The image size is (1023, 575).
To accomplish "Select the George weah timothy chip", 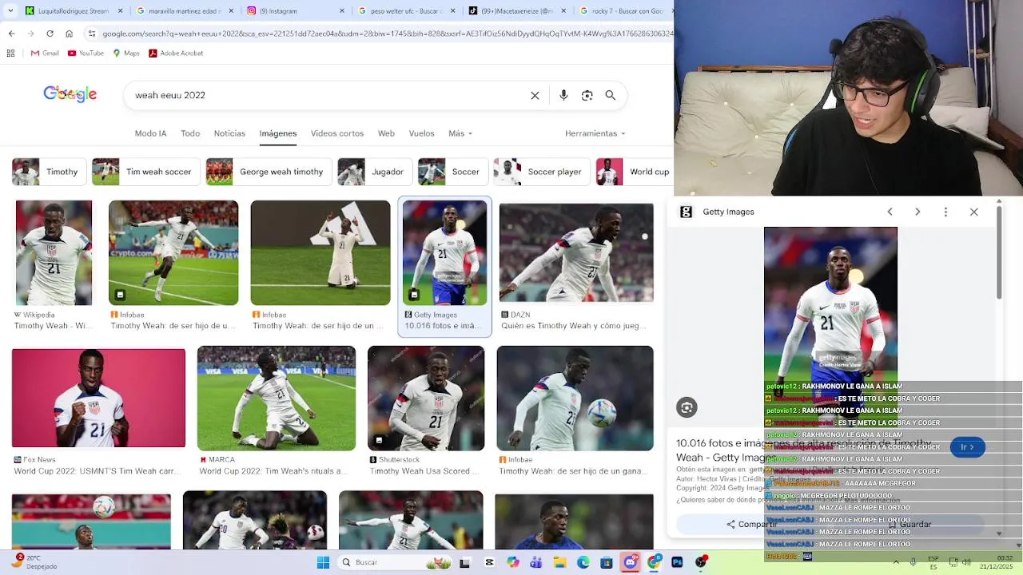I will [267, 172].
